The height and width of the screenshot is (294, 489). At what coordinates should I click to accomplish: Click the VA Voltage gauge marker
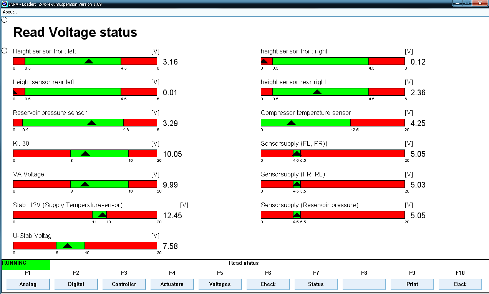[85, 184]
